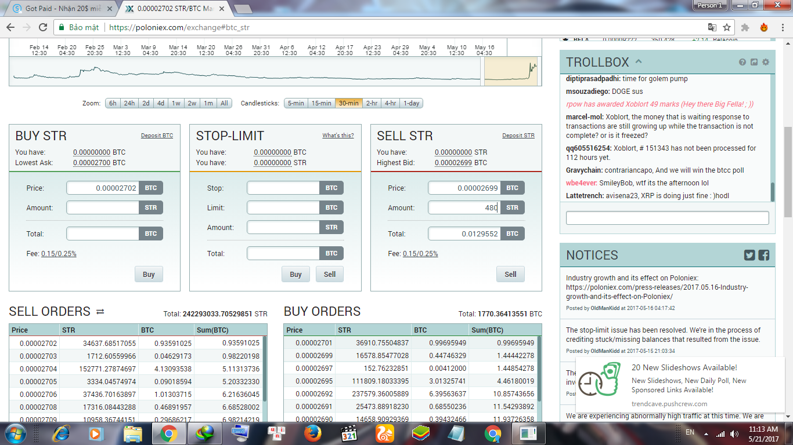
Task: Open Firefox from the taskbar
Action: [313, 433]
